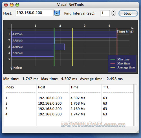141x138 pixels.
Task: Select the 4.307 Ms cell in table
Action: [x=78, y=98]
